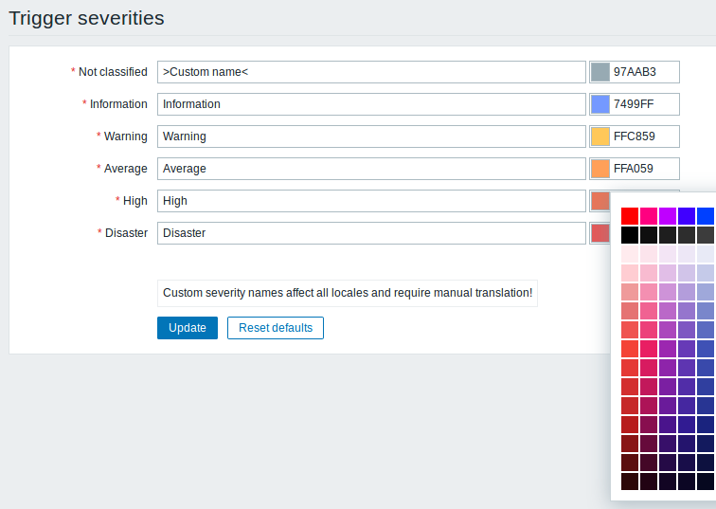This screenshot has height=509, width=716.
Task: Open the High severity color swatch
Action: click(x=600, y=201)
